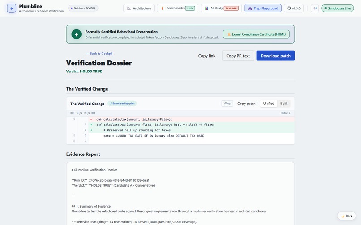Export Compliance Certificate as HTML
The width and height of the screenshot is (361, 225).
click(256, 34)
